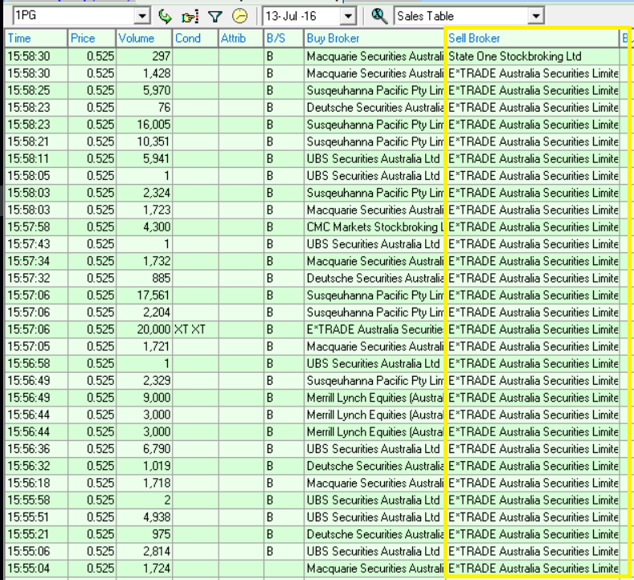The image size is (634, 580).
Task: Click the yellow clock icon
Action: coord(239,16)
